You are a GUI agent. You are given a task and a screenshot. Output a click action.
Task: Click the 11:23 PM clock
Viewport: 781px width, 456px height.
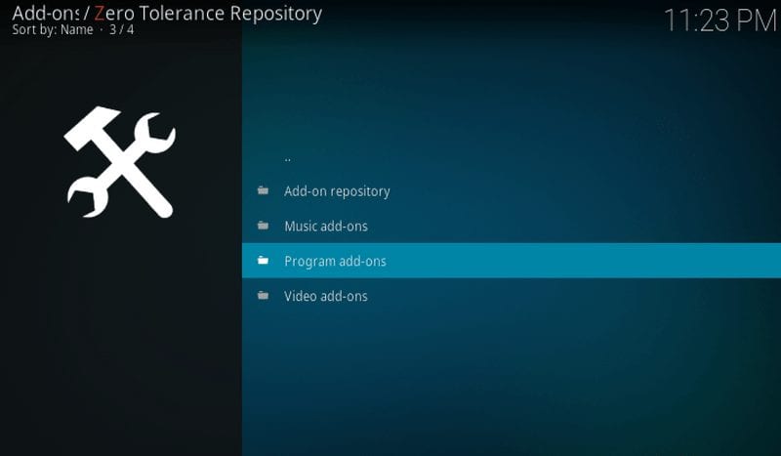click(720, 21)
